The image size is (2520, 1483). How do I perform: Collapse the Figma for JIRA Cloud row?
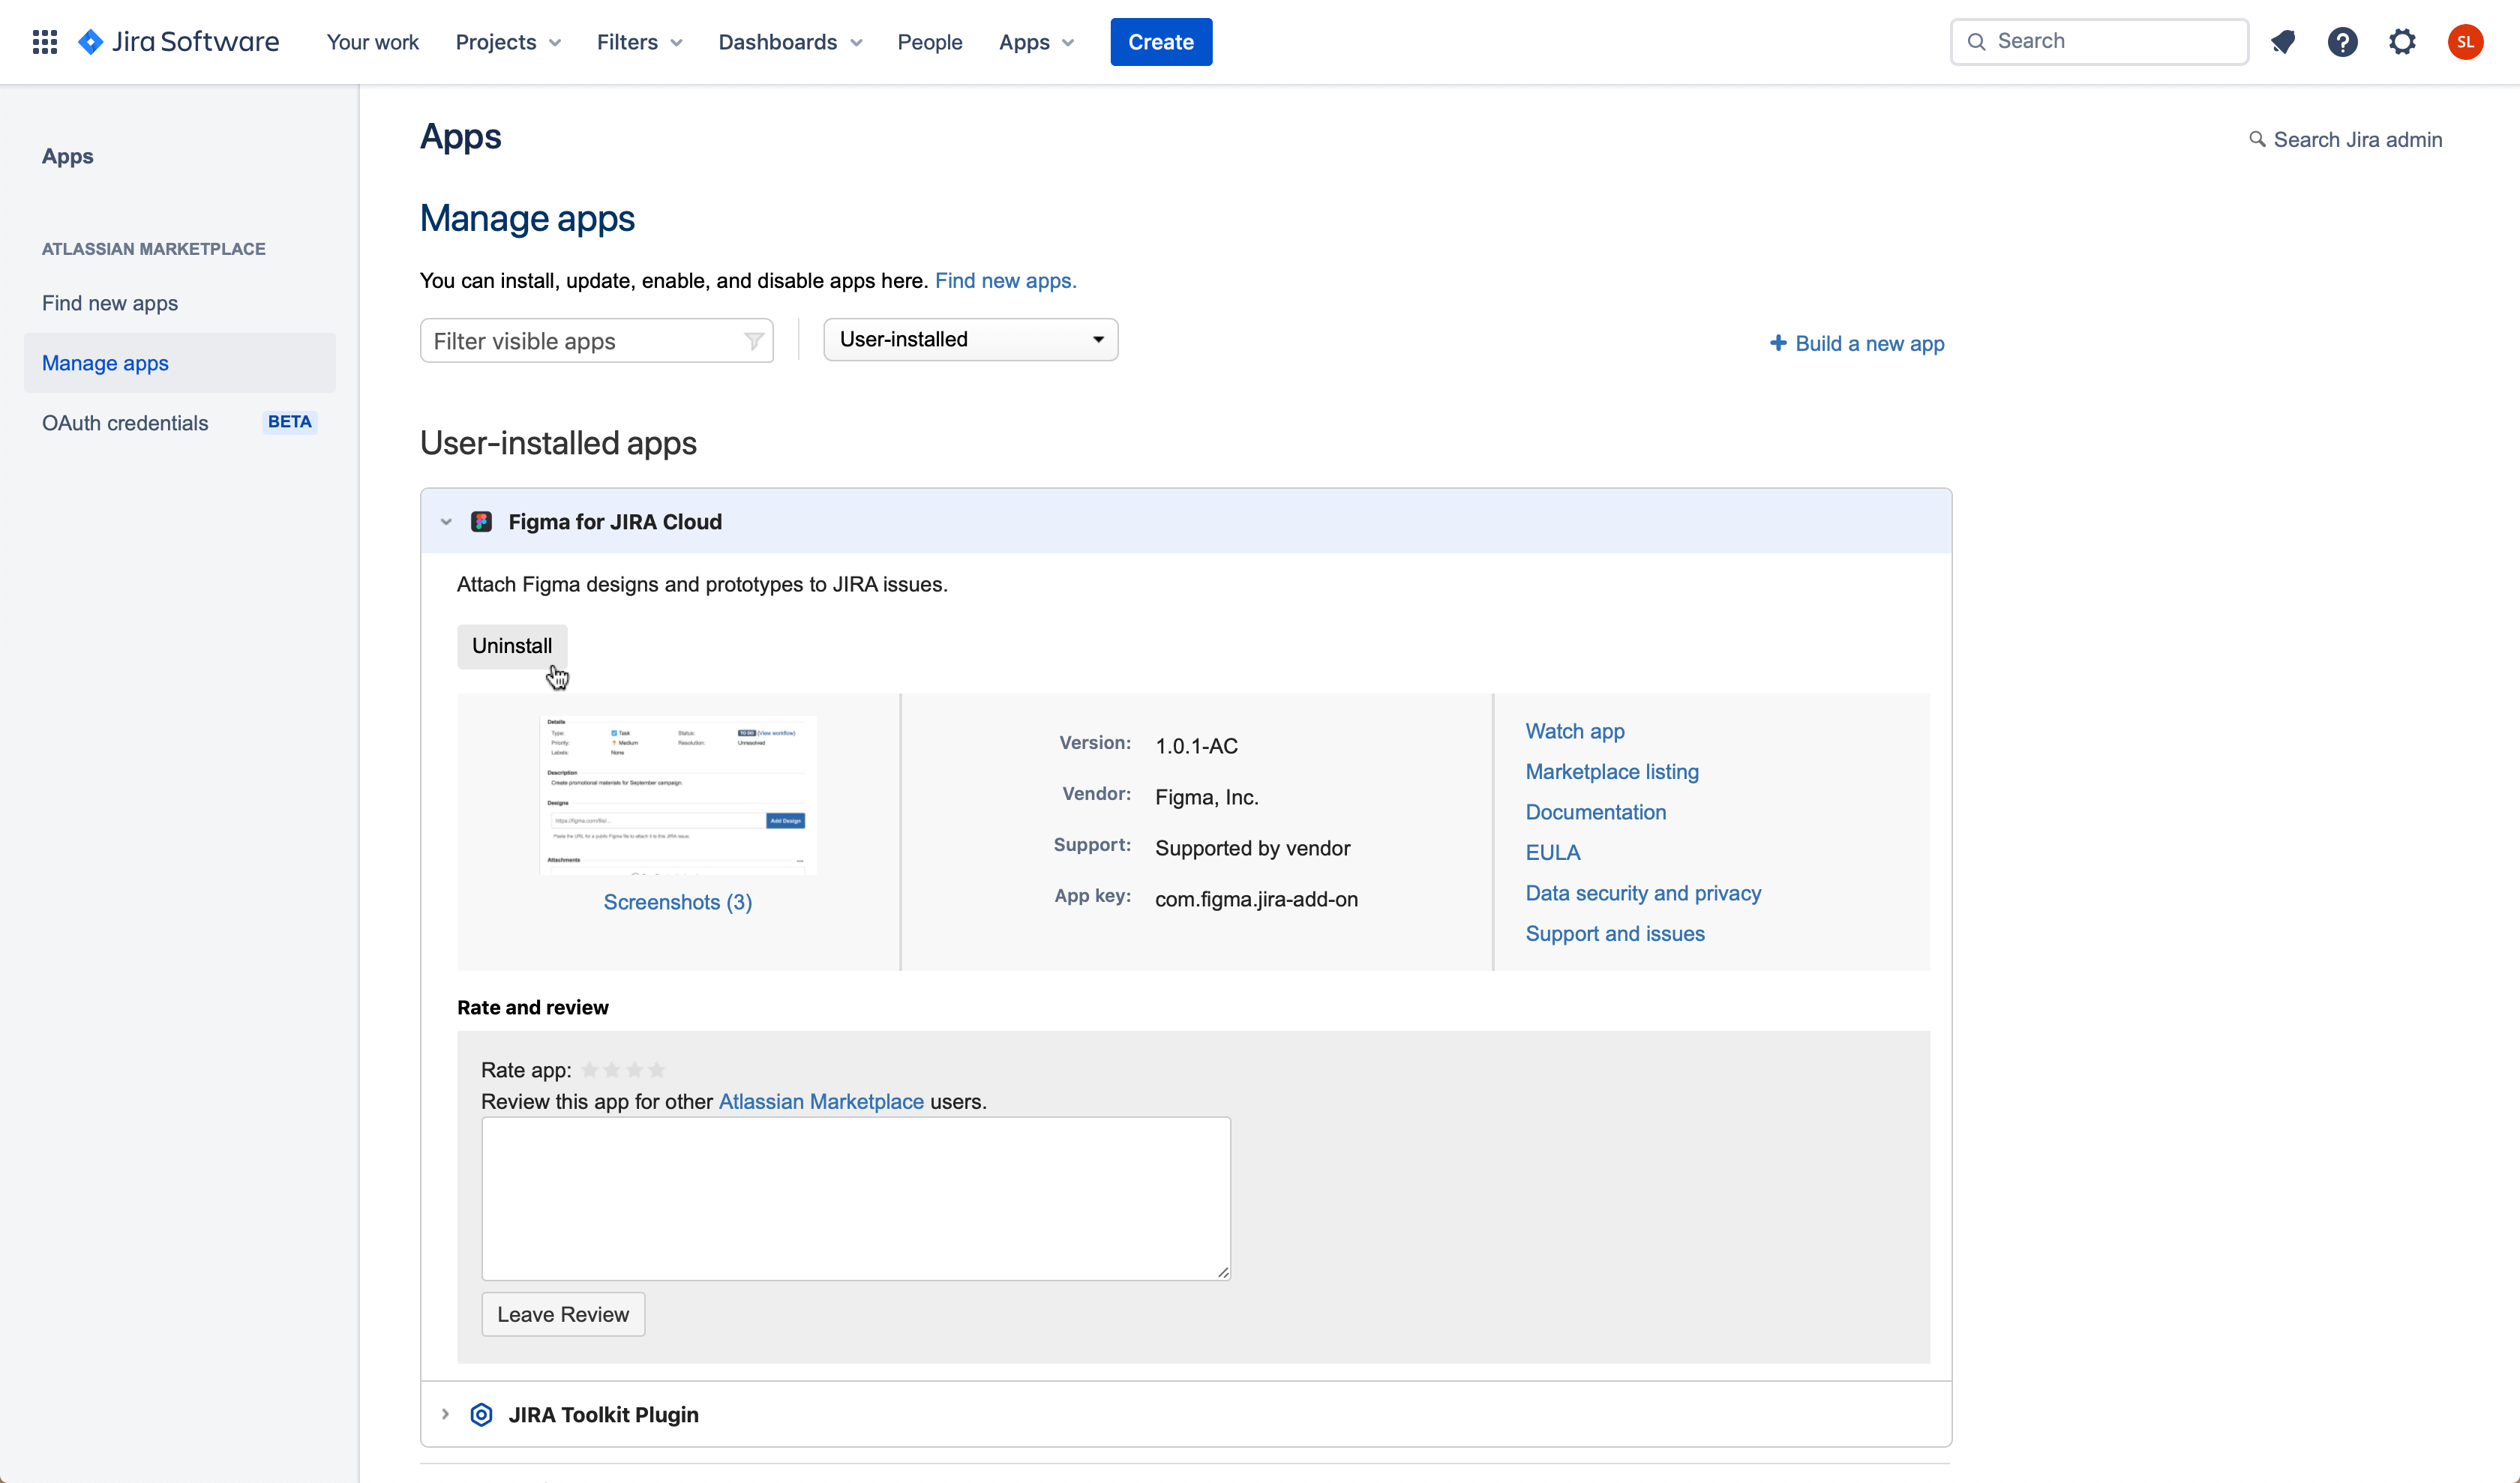pyautogui.click(x=446, y=522)
